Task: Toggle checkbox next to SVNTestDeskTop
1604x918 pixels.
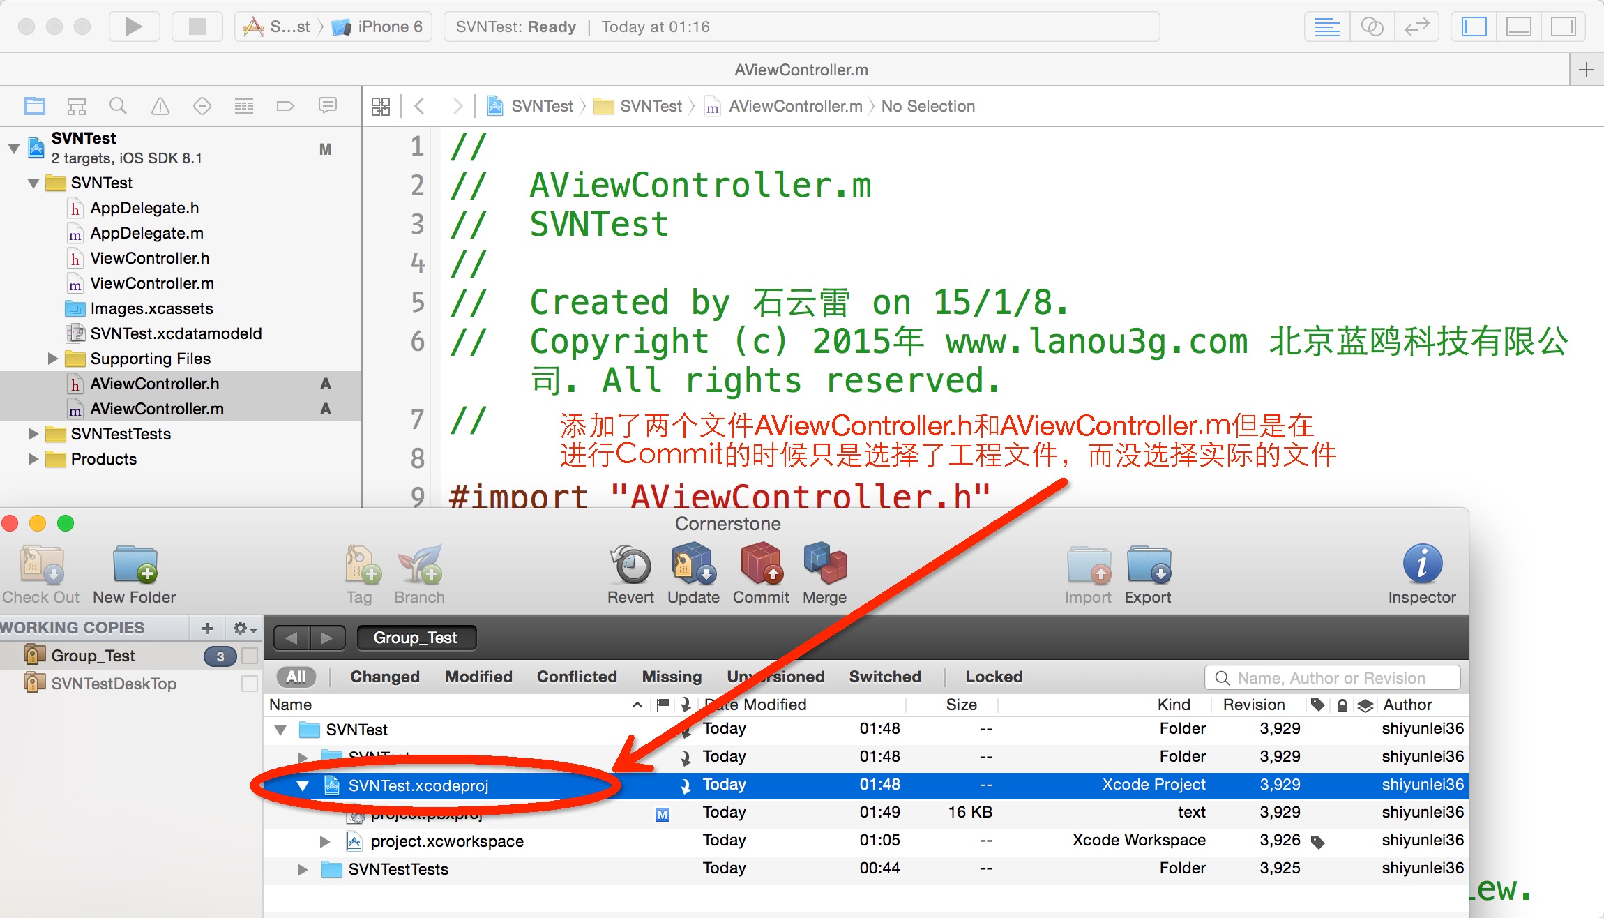Action: 250,684
